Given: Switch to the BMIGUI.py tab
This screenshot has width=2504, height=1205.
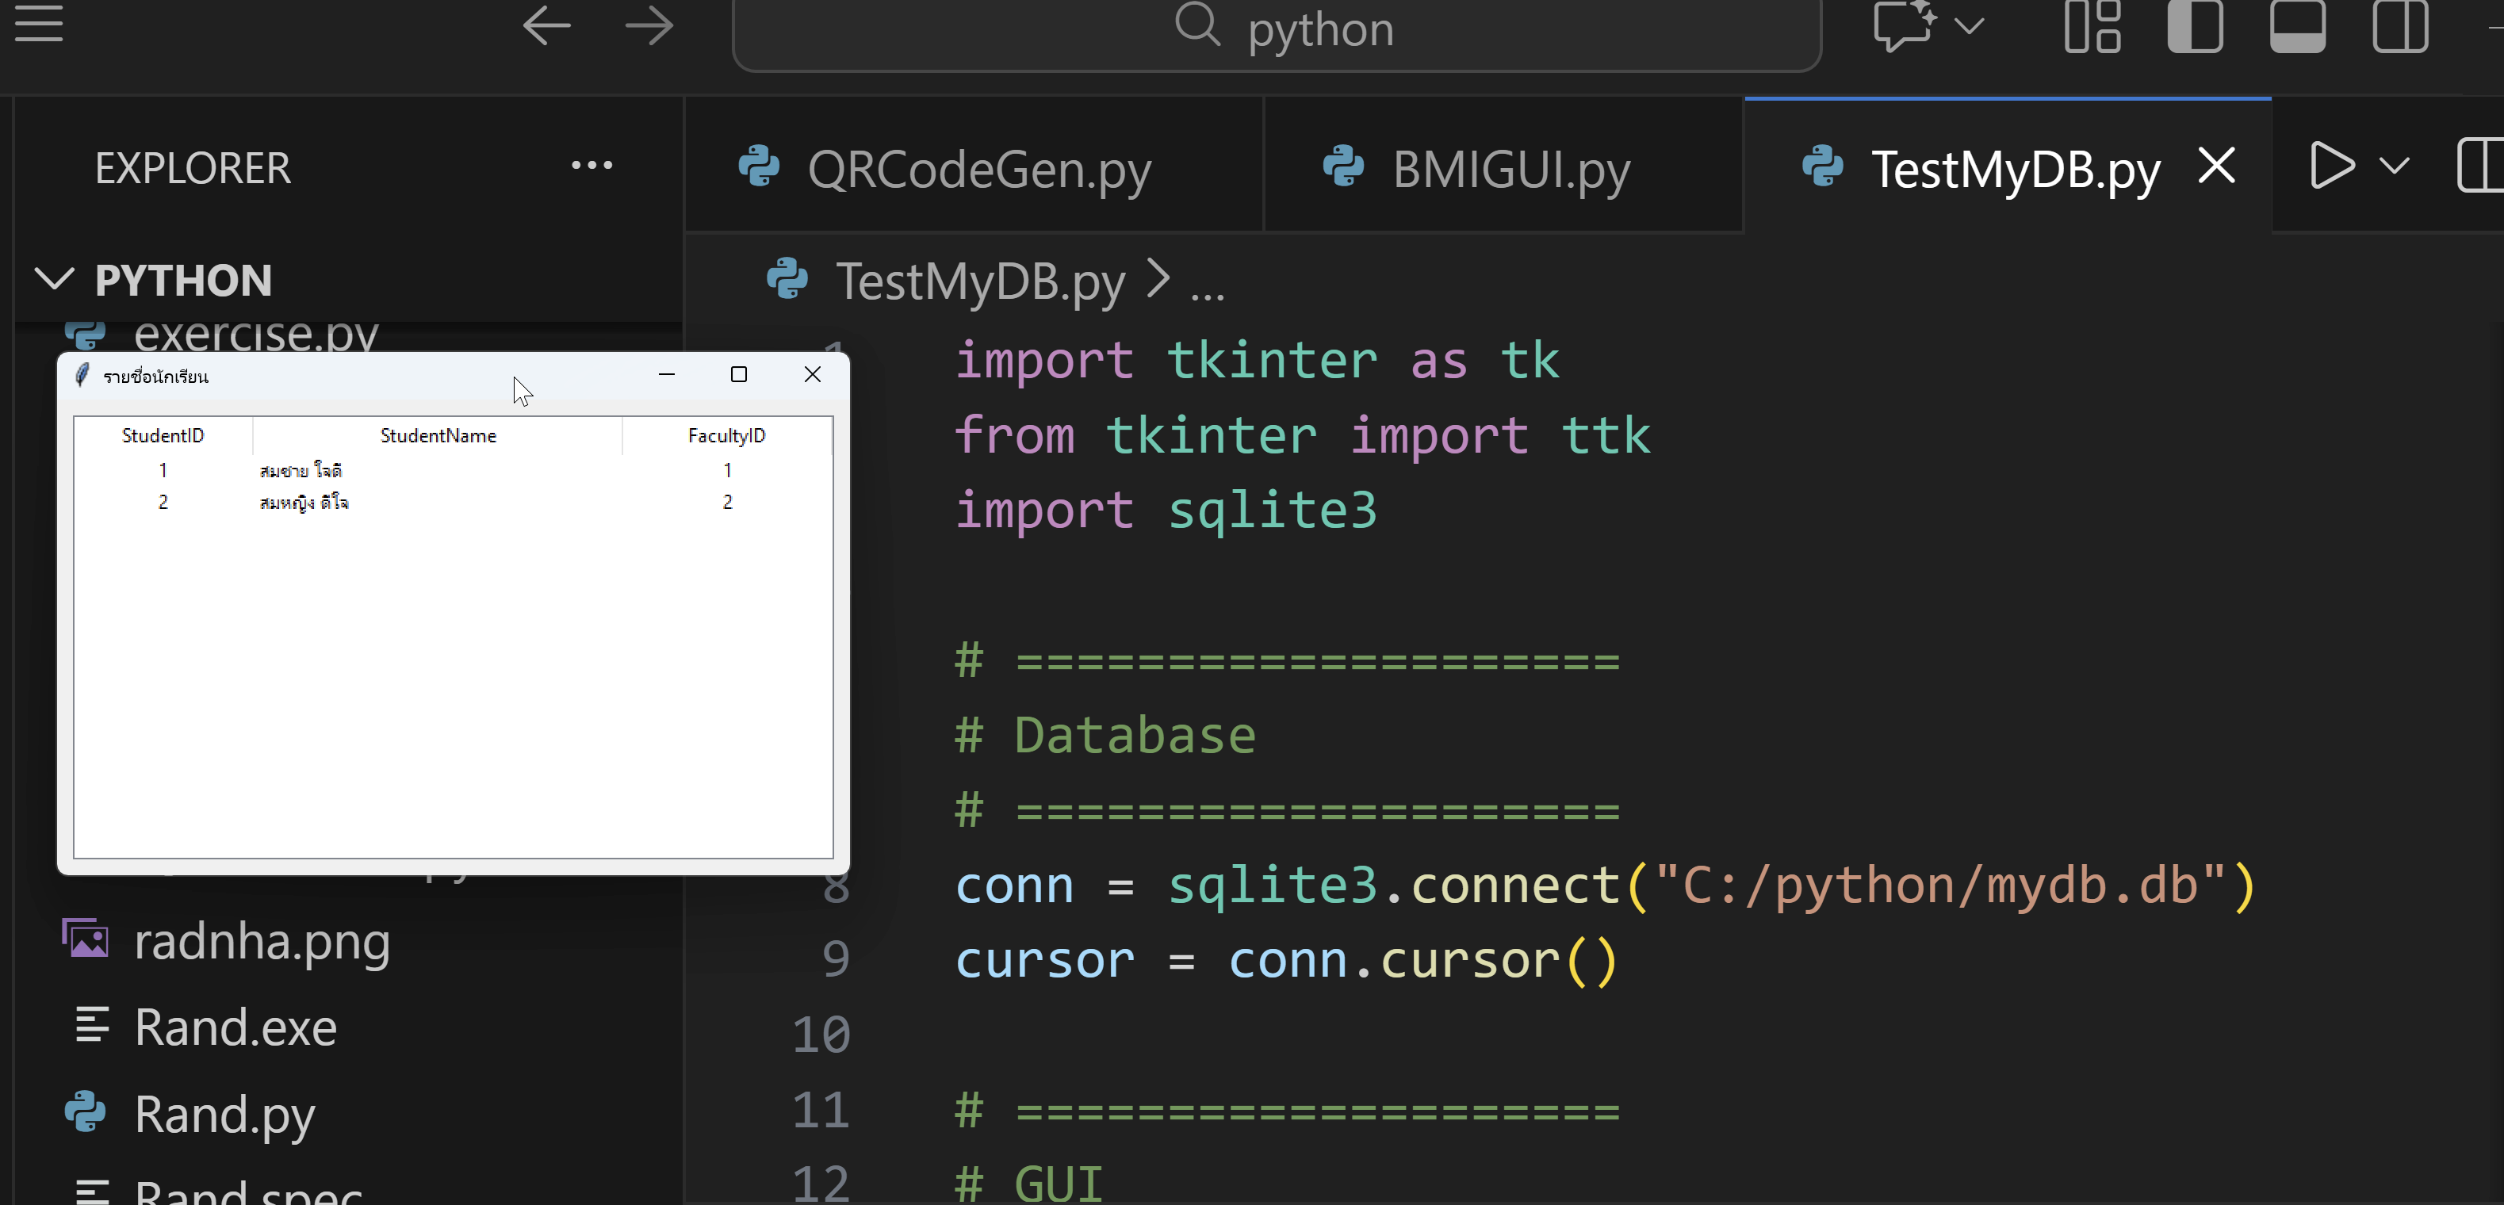Looking at the screenshot, I should tap(1510, 169).
